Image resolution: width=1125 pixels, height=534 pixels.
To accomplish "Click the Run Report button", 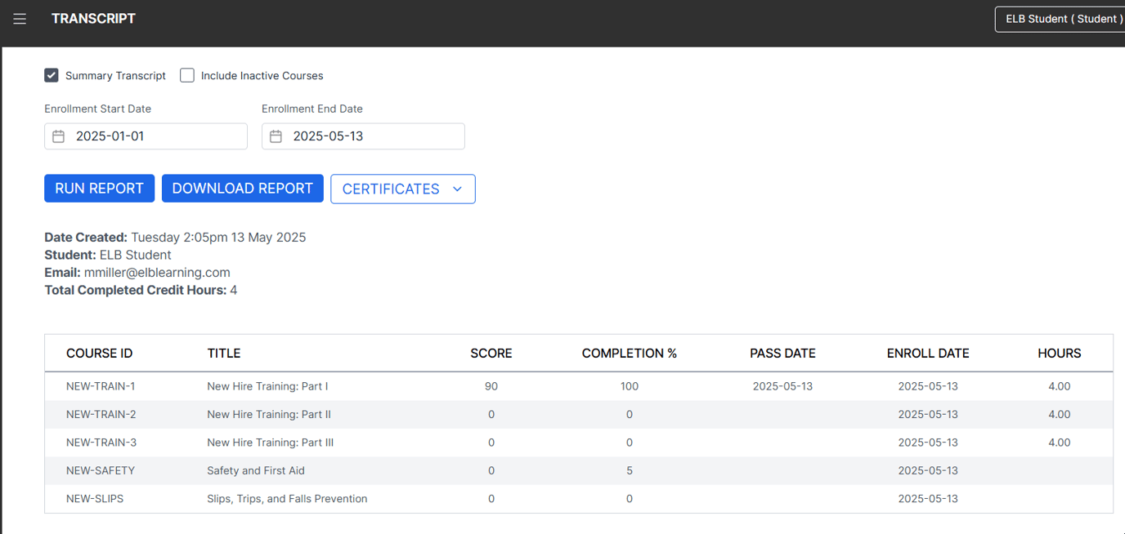I will click(x=99, y=188).
